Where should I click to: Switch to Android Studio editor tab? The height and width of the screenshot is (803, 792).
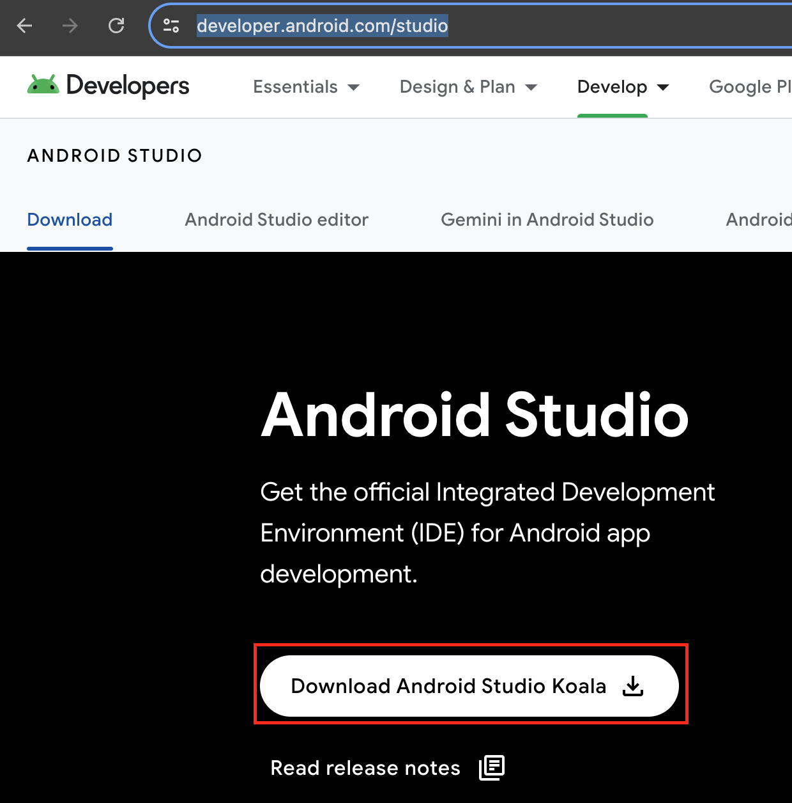pos(277,220)
